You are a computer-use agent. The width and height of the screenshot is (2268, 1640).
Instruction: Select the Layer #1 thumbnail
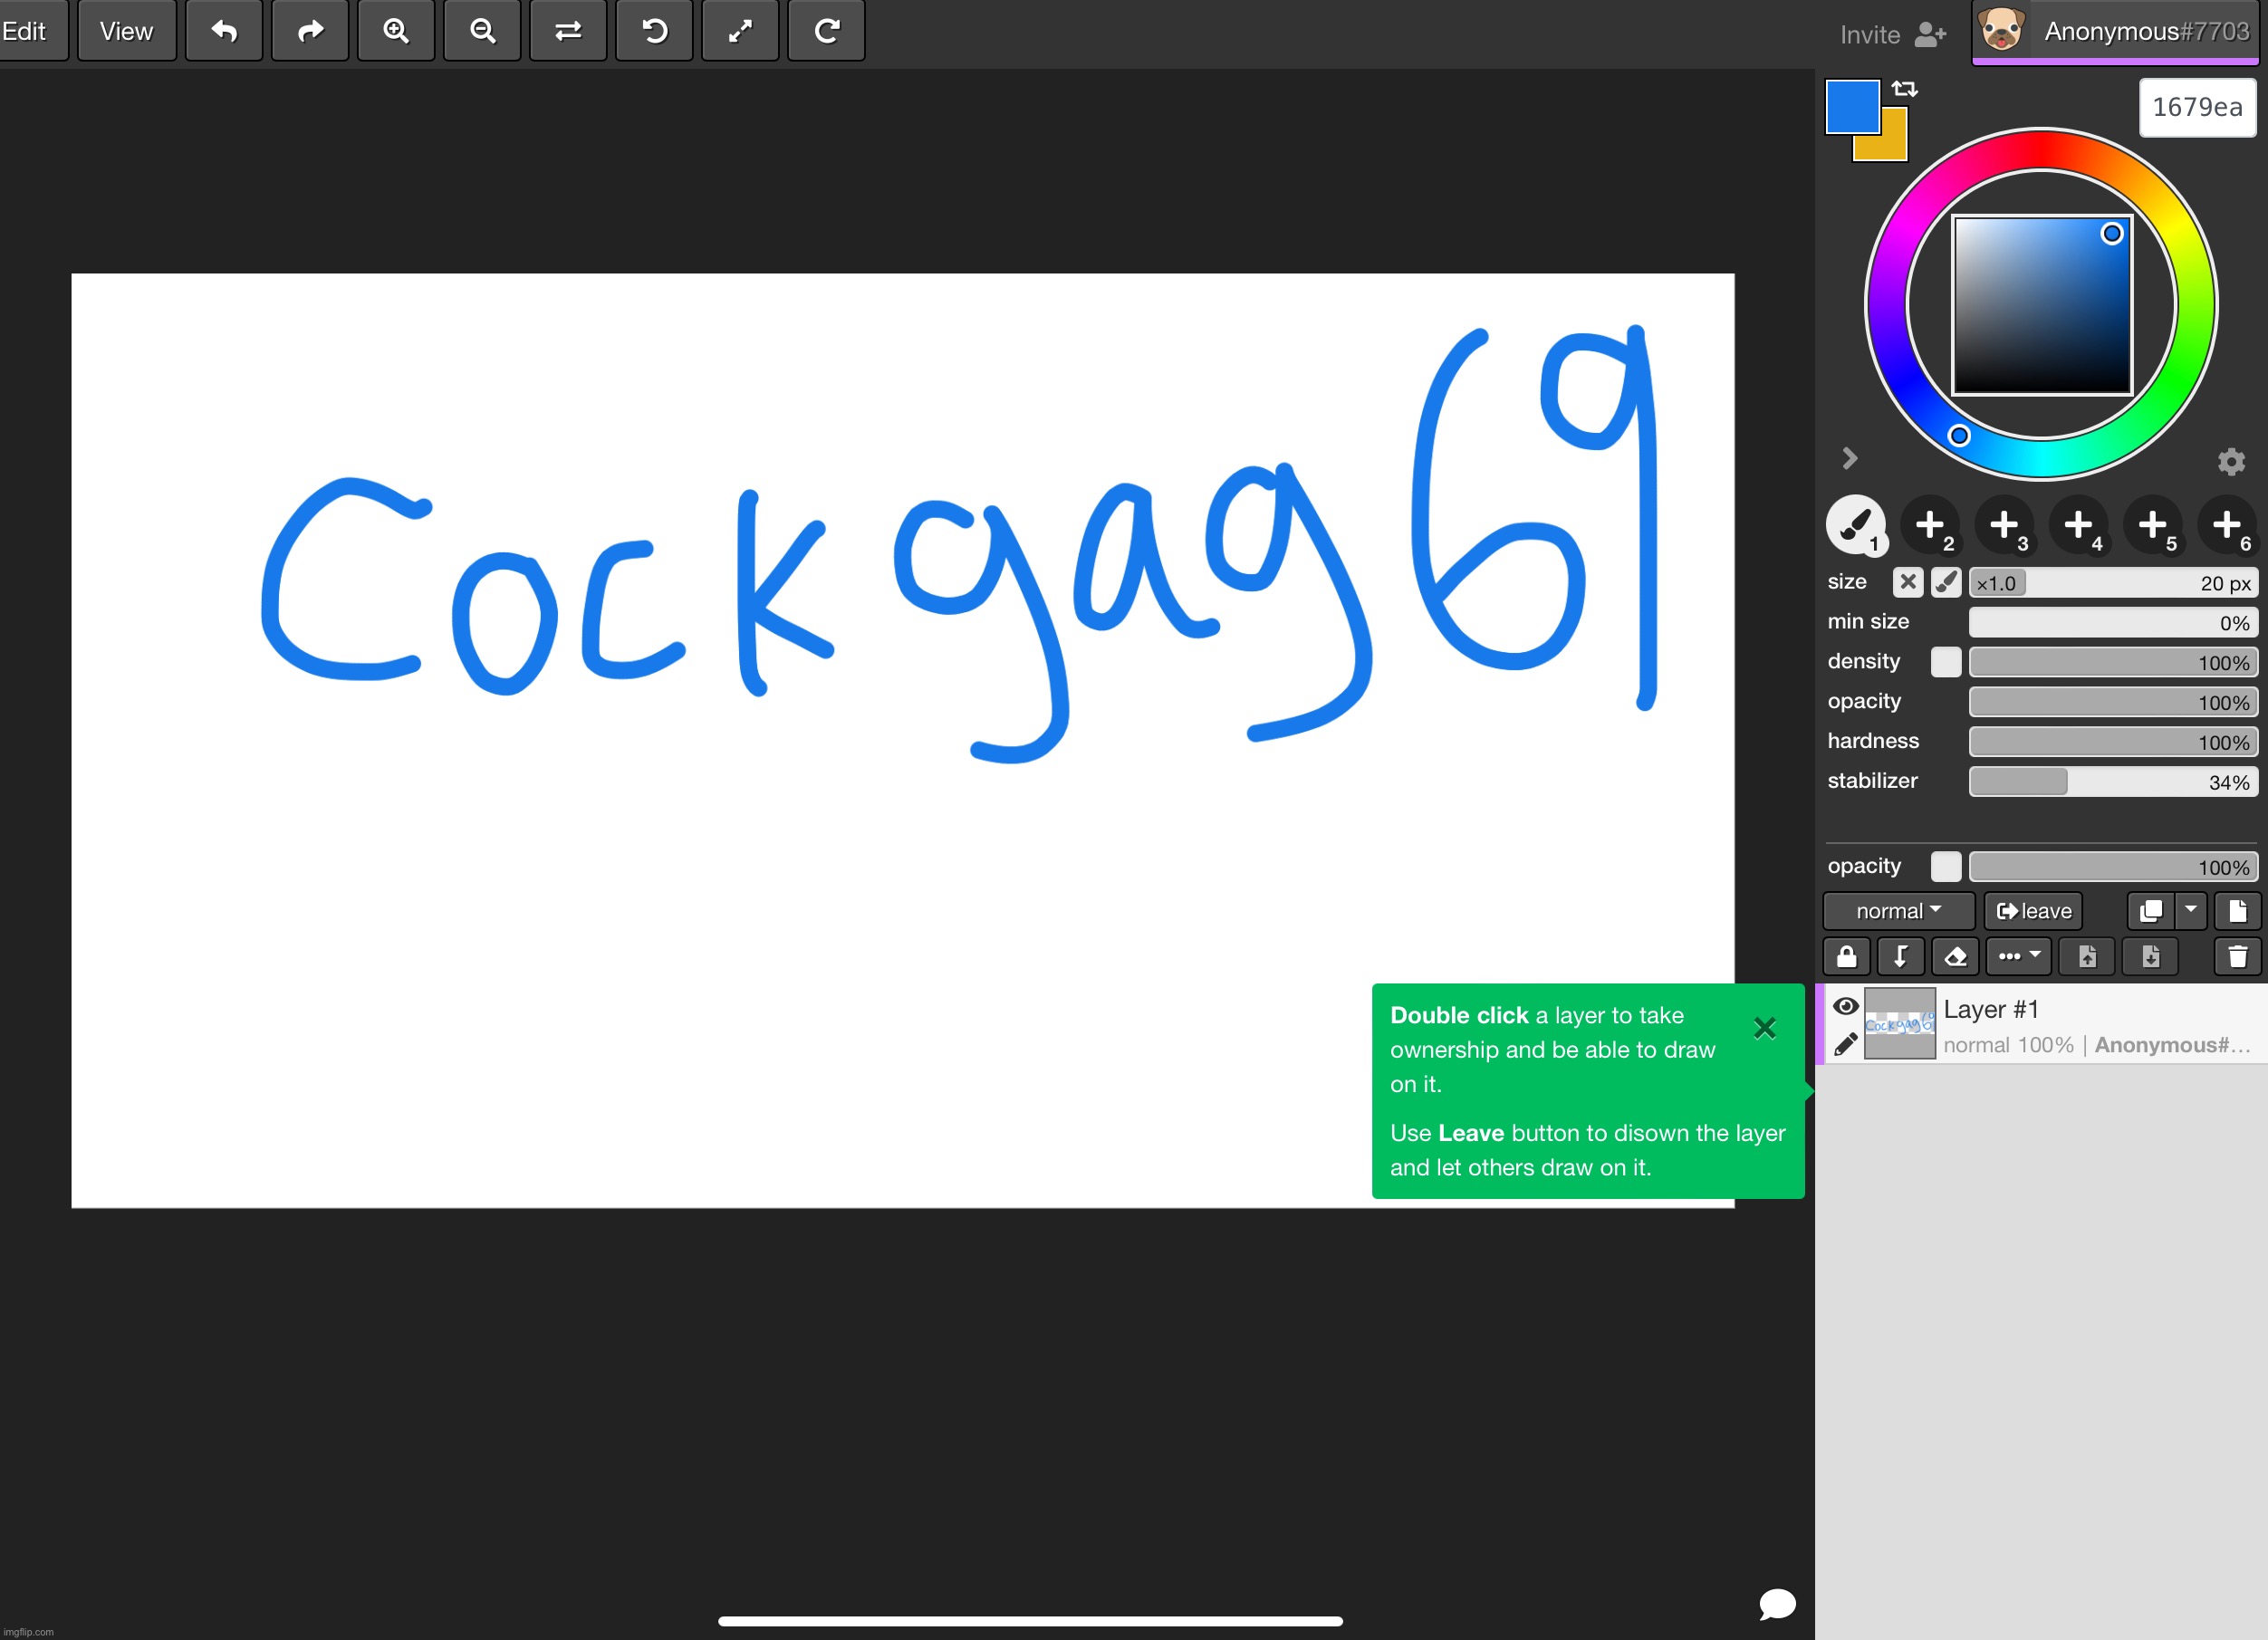coord(1900,1024)
